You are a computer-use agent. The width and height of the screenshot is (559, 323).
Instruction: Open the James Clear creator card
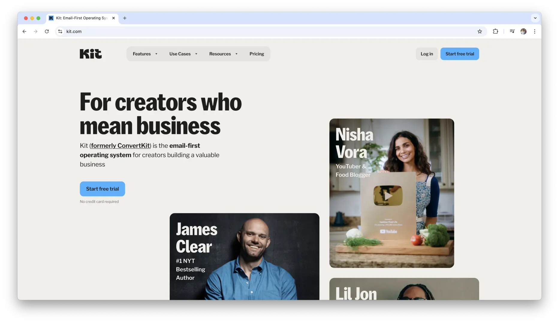tap(244, 257)
